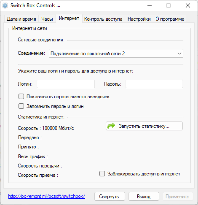Open the Часы tab
198x205 pixels.
tap(47, 19)
